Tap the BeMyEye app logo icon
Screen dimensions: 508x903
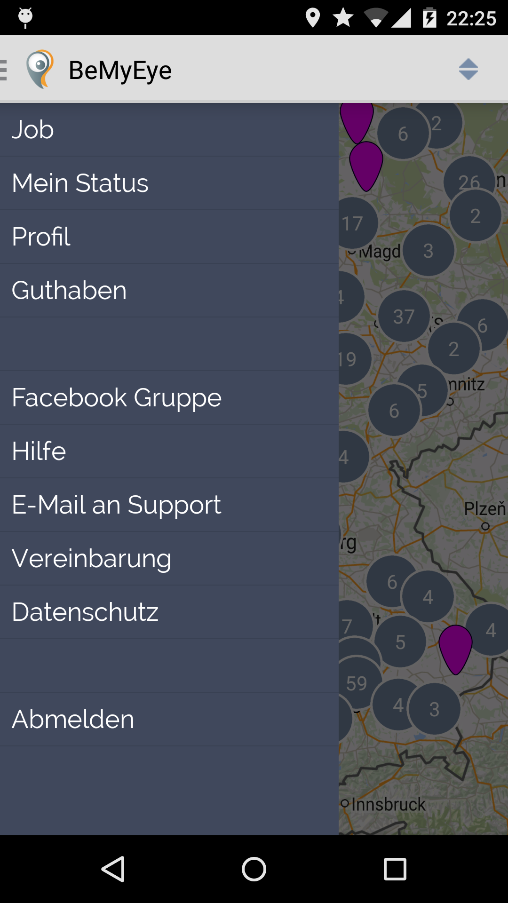[x=40, y=69]
